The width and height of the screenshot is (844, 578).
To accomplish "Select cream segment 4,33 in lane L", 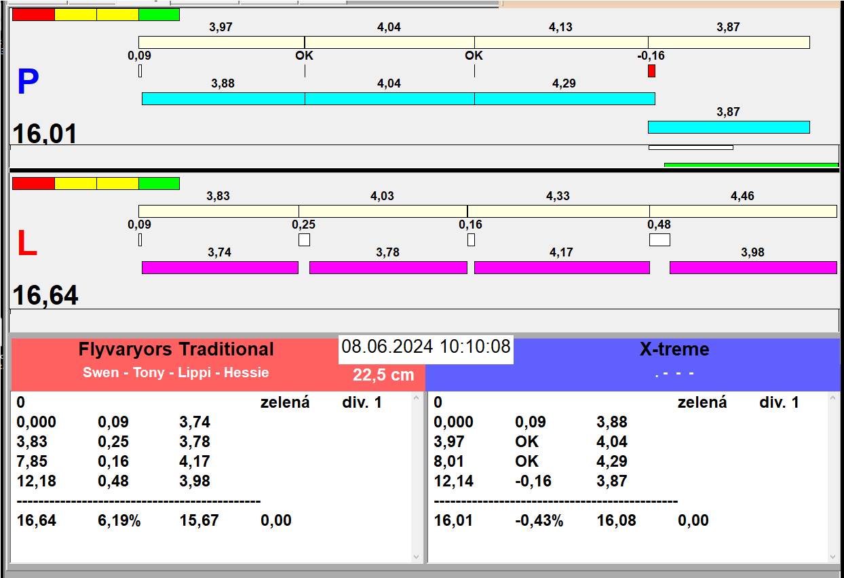I will pyautogui.click(x=558, y=211).
